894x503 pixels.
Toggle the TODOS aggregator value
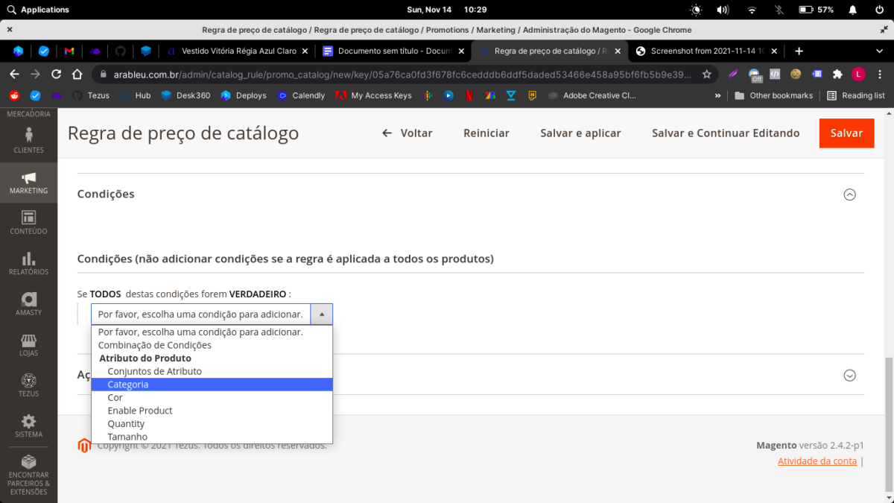[105, 294]
